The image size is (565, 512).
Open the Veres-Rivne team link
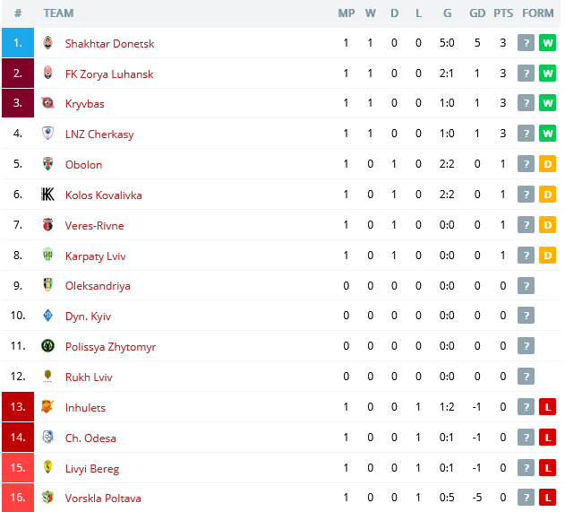(94, 225)
